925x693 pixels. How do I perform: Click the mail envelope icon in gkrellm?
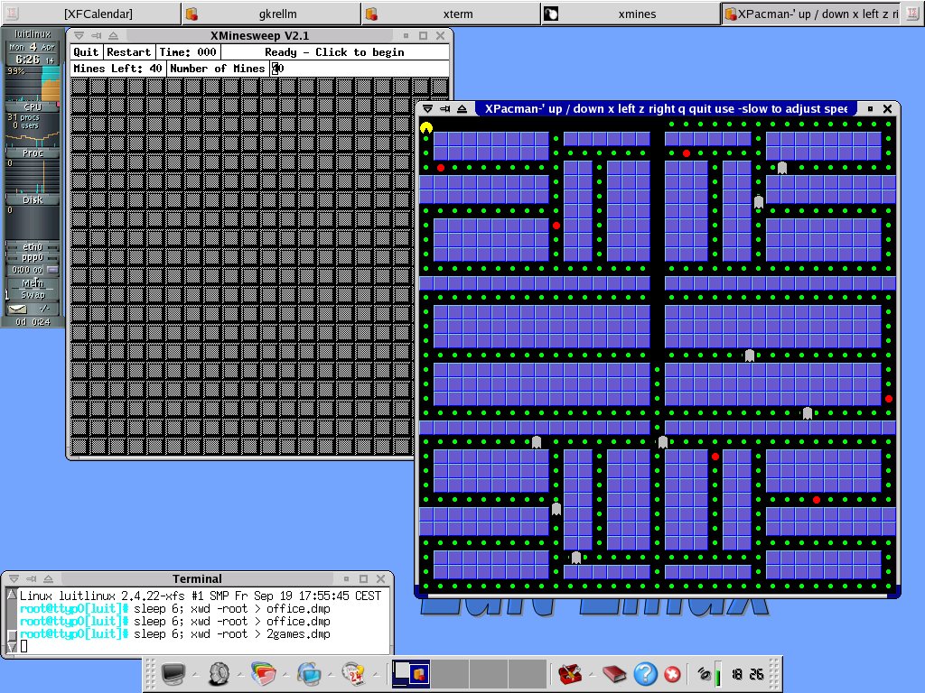[17, 309]
